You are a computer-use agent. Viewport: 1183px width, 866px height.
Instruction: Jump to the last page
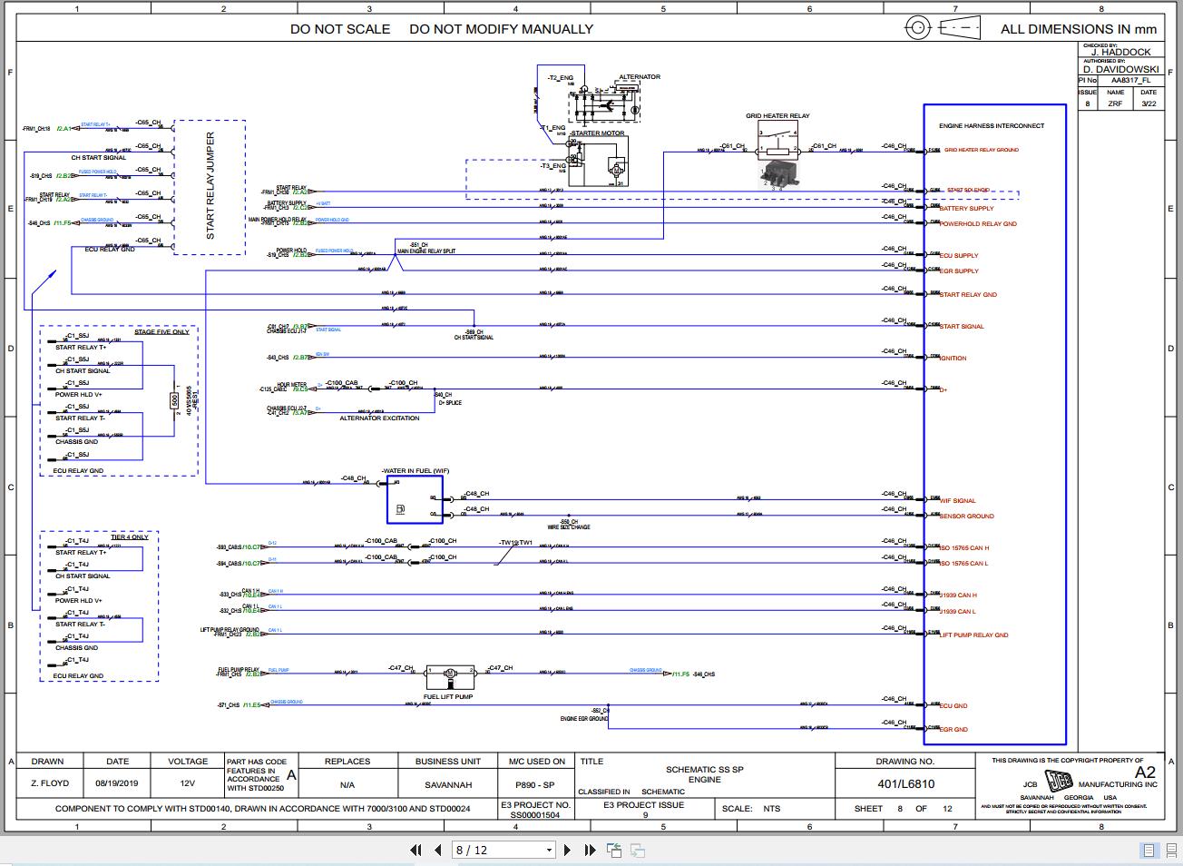(x=590, y=851)
